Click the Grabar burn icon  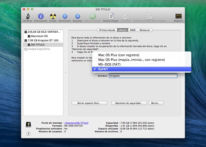pyautogui.click(x=53, y=16)
